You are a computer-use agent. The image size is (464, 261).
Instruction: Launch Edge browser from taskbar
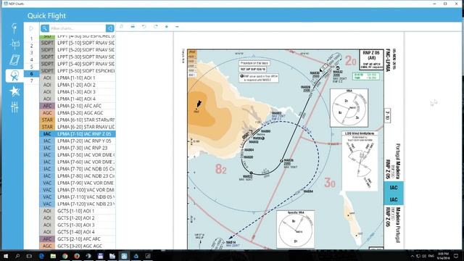[41, 256]
